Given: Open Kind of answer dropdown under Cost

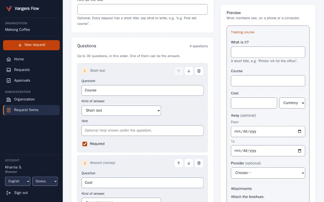Looking at the screenshot, I should point(121,200).
